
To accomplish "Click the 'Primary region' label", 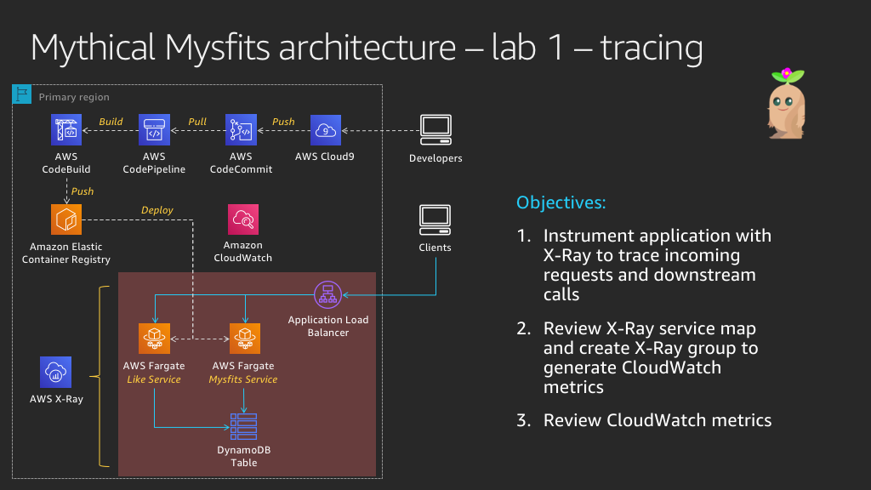I will click(x=74, y=97).
